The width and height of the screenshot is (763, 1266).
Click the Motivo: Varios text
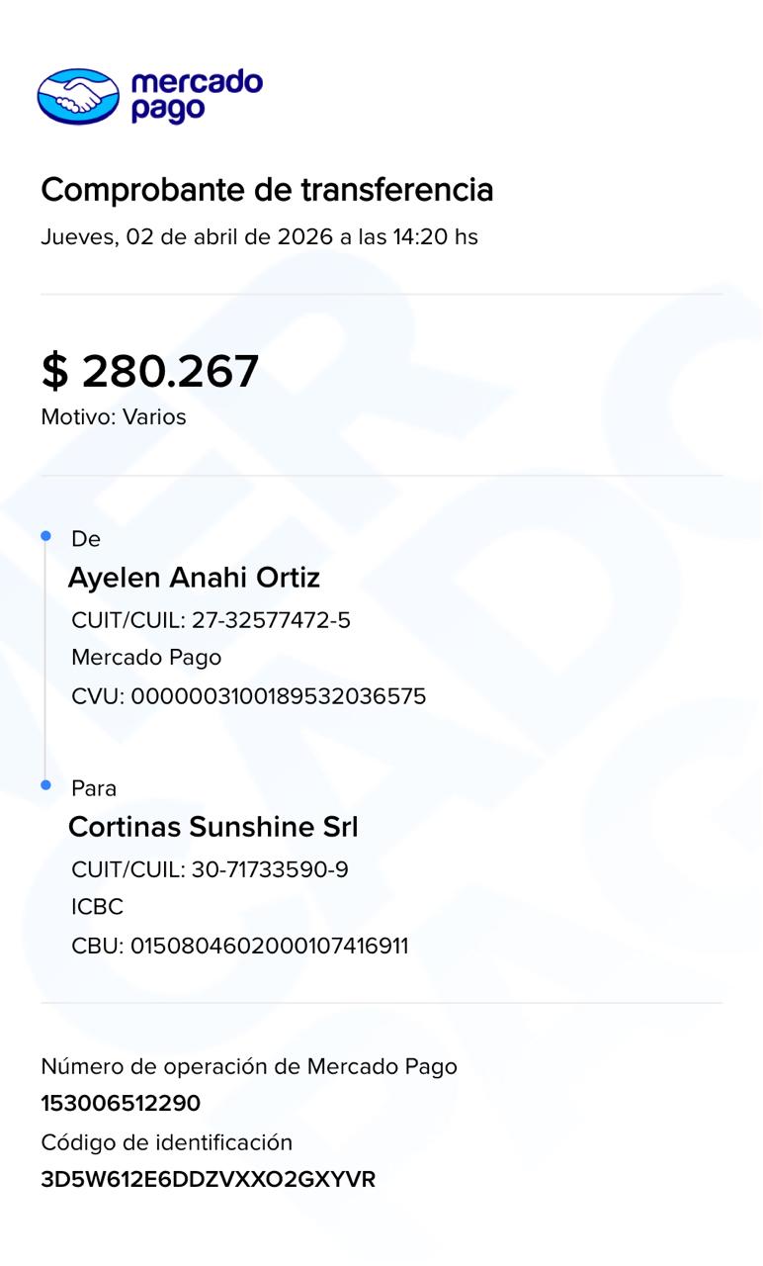(114, 417)
